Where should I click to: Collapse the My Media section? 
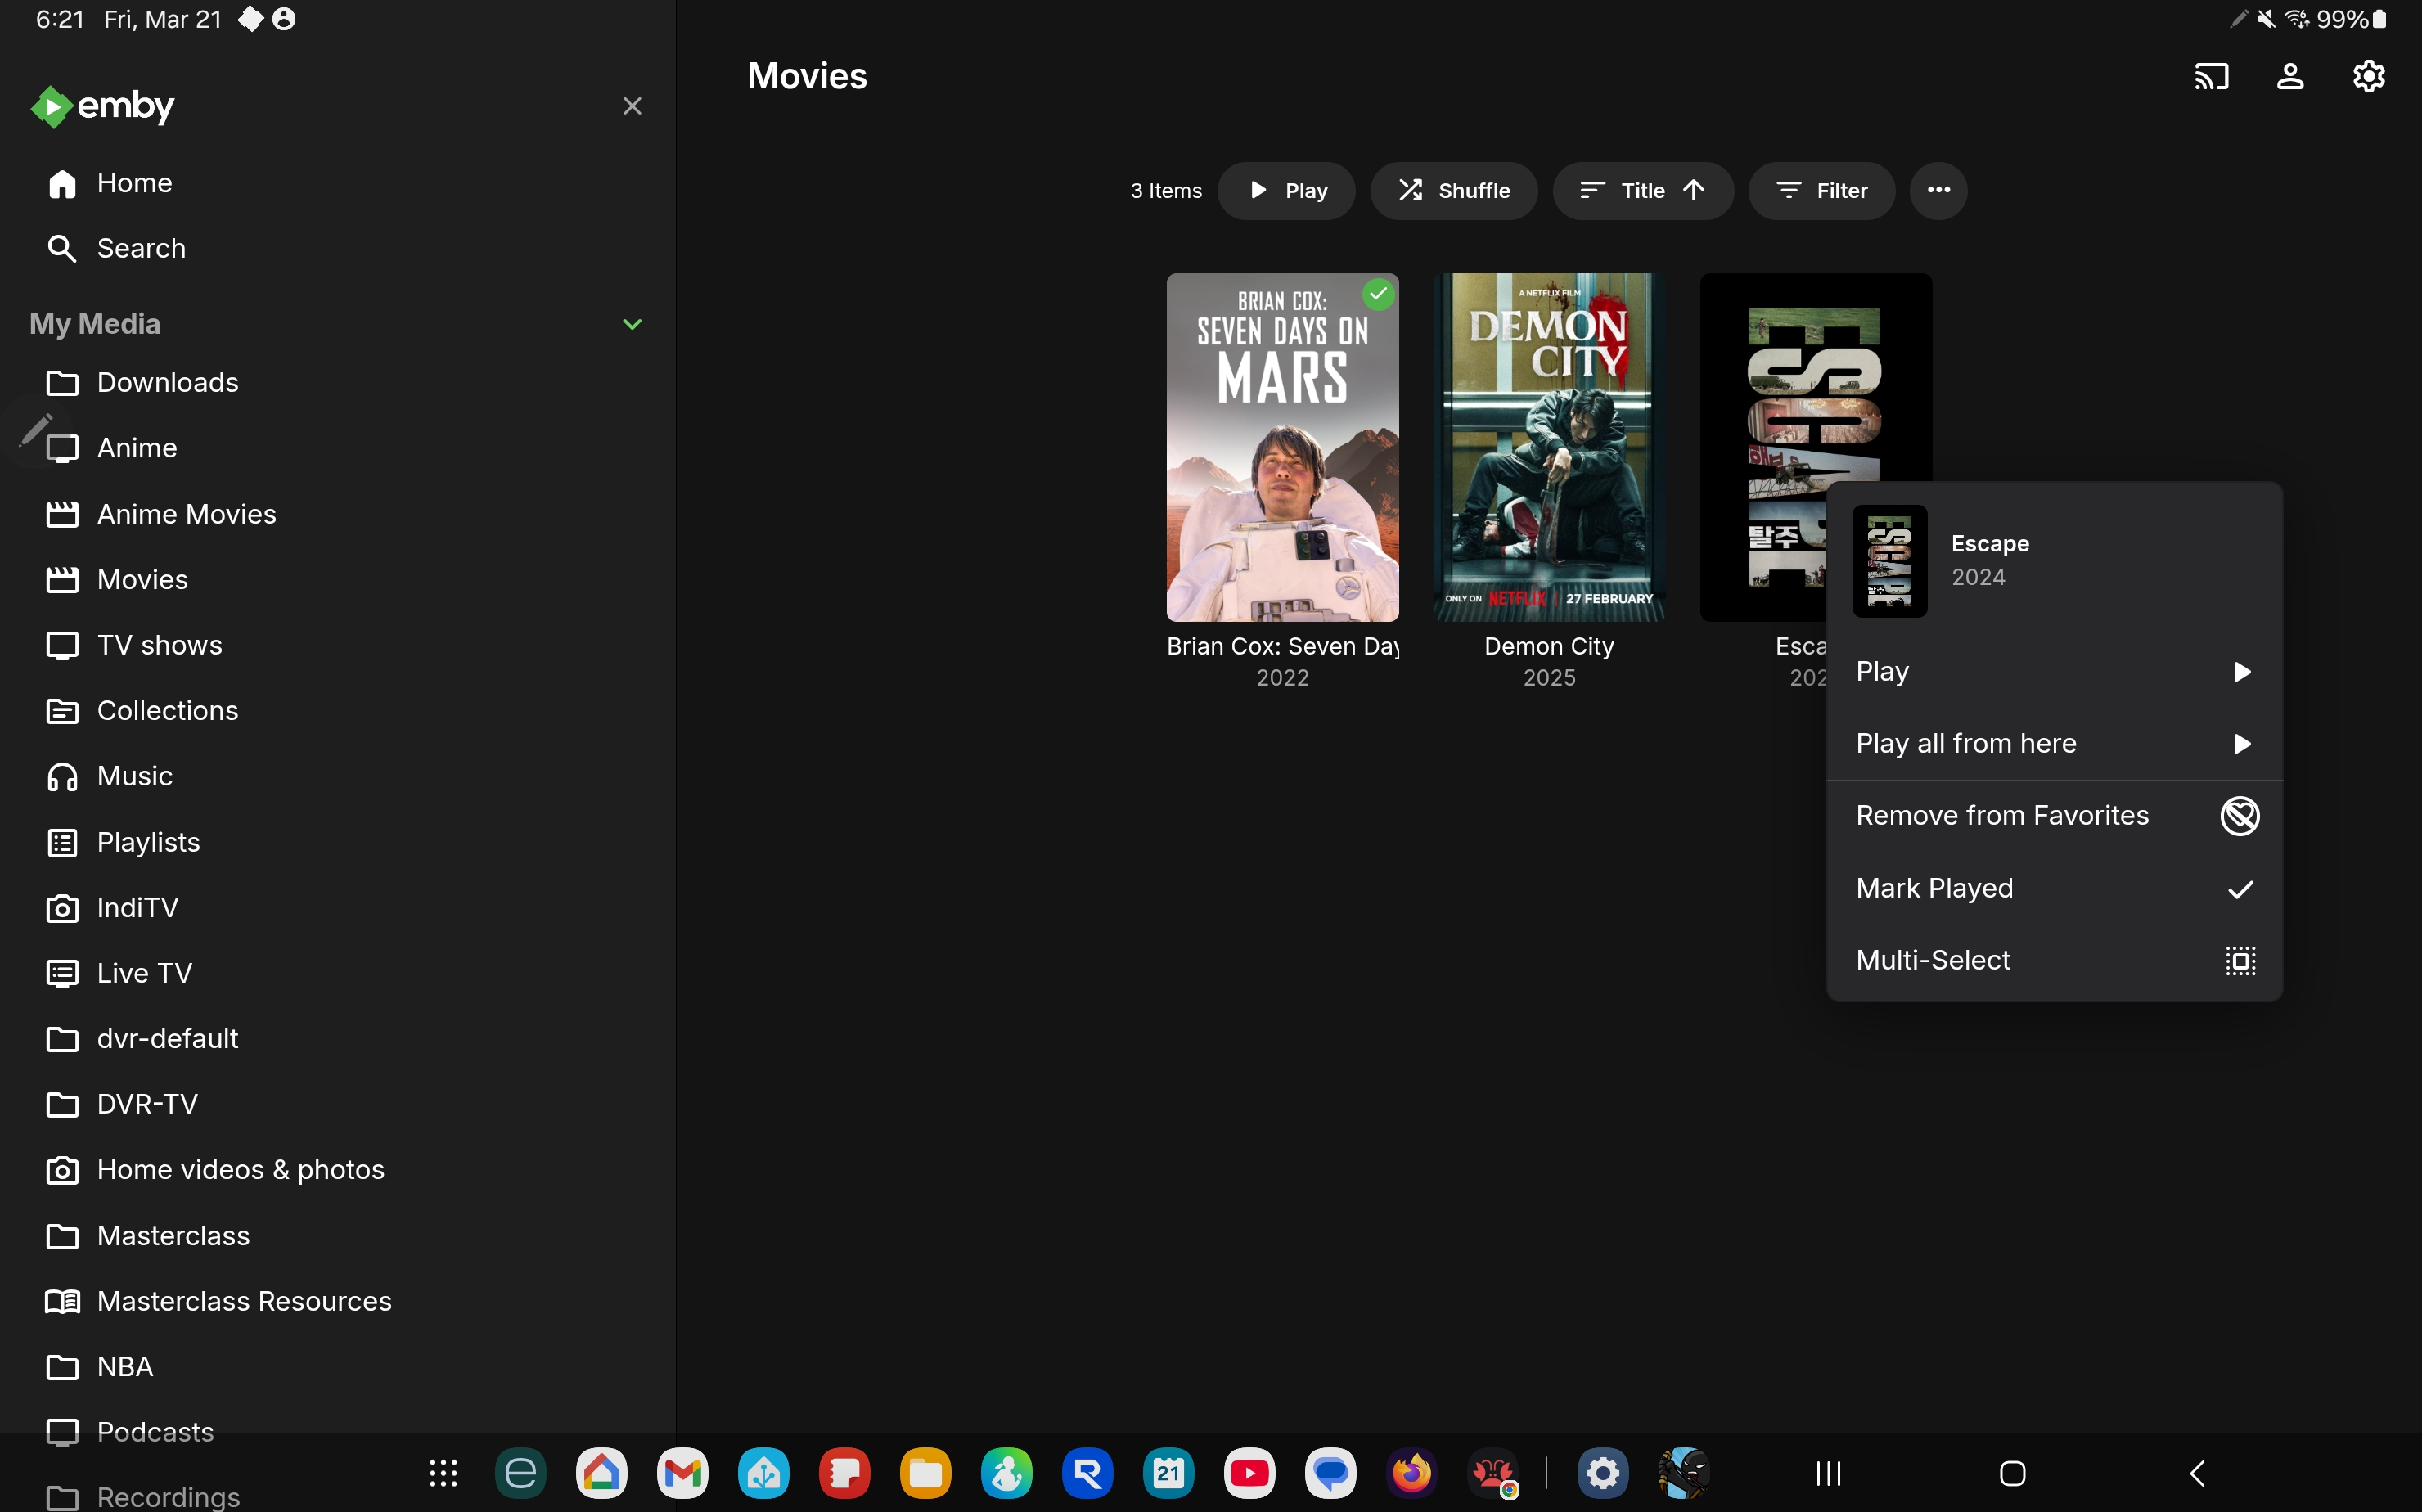pos(632,324)
